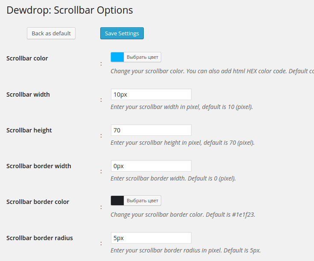Click the scrollbar width help description text
This screenshot has height=261, width=314.
[181, 107]
